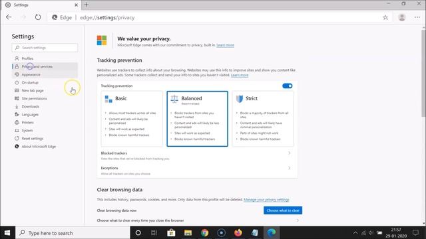Click Microsoft Edge icon on taskbar
Screen dimensions: 426x239
(271, 233)
